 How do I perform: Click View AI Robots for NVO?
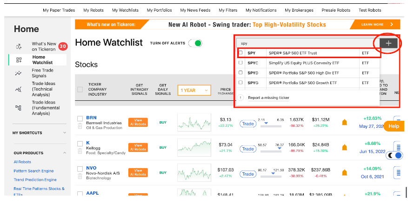pos(138,172)
